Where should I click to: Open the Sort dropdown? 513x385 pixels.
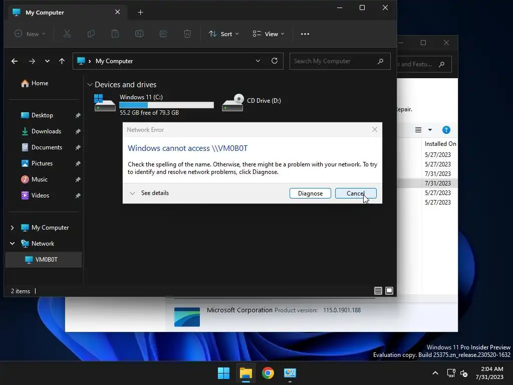pyautogui.click(x=224, y=34)
